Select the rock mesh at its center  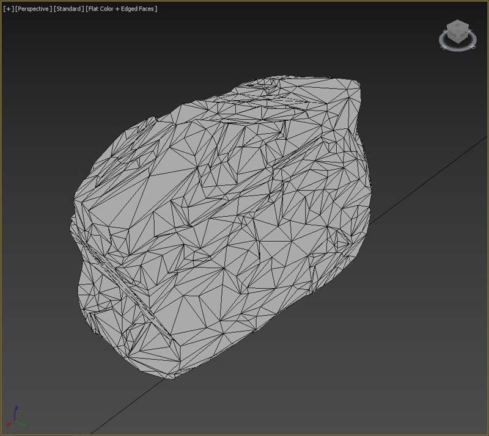point(220,226)
